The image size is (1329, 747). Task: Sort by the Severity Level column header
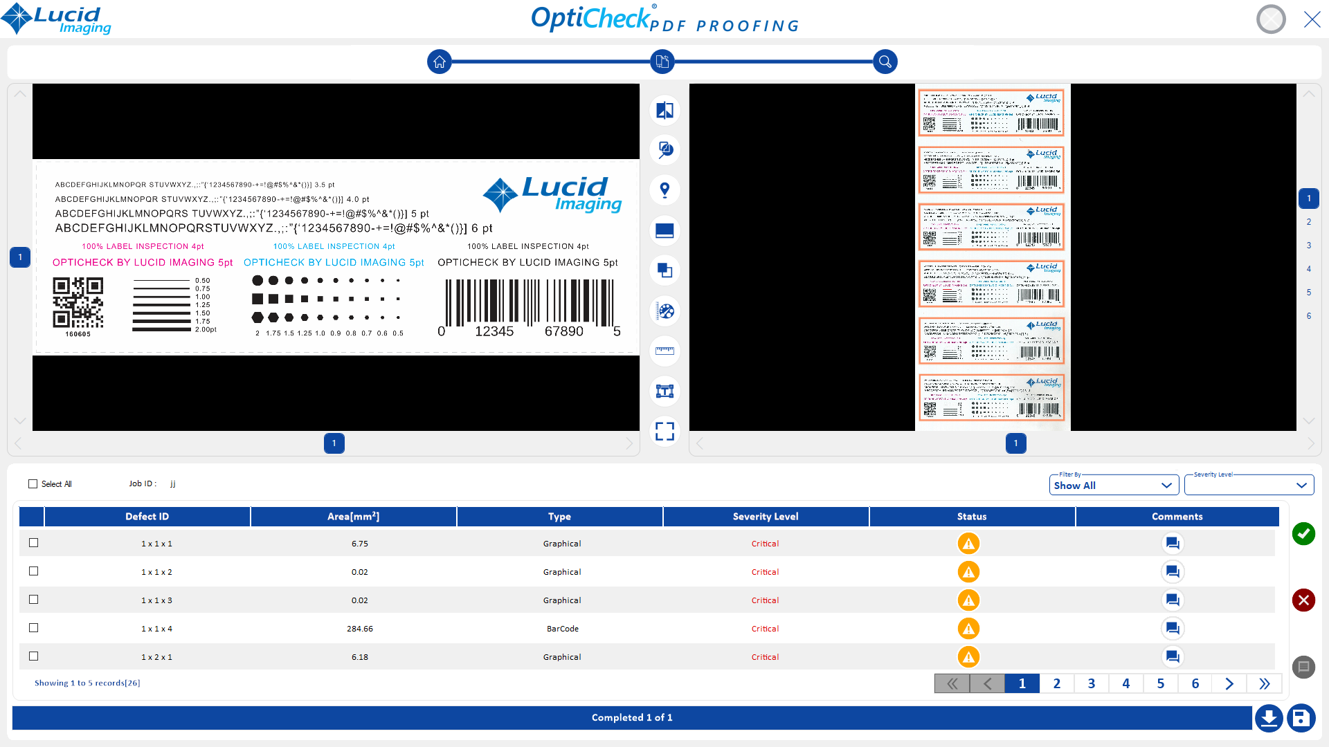(766, 517)
